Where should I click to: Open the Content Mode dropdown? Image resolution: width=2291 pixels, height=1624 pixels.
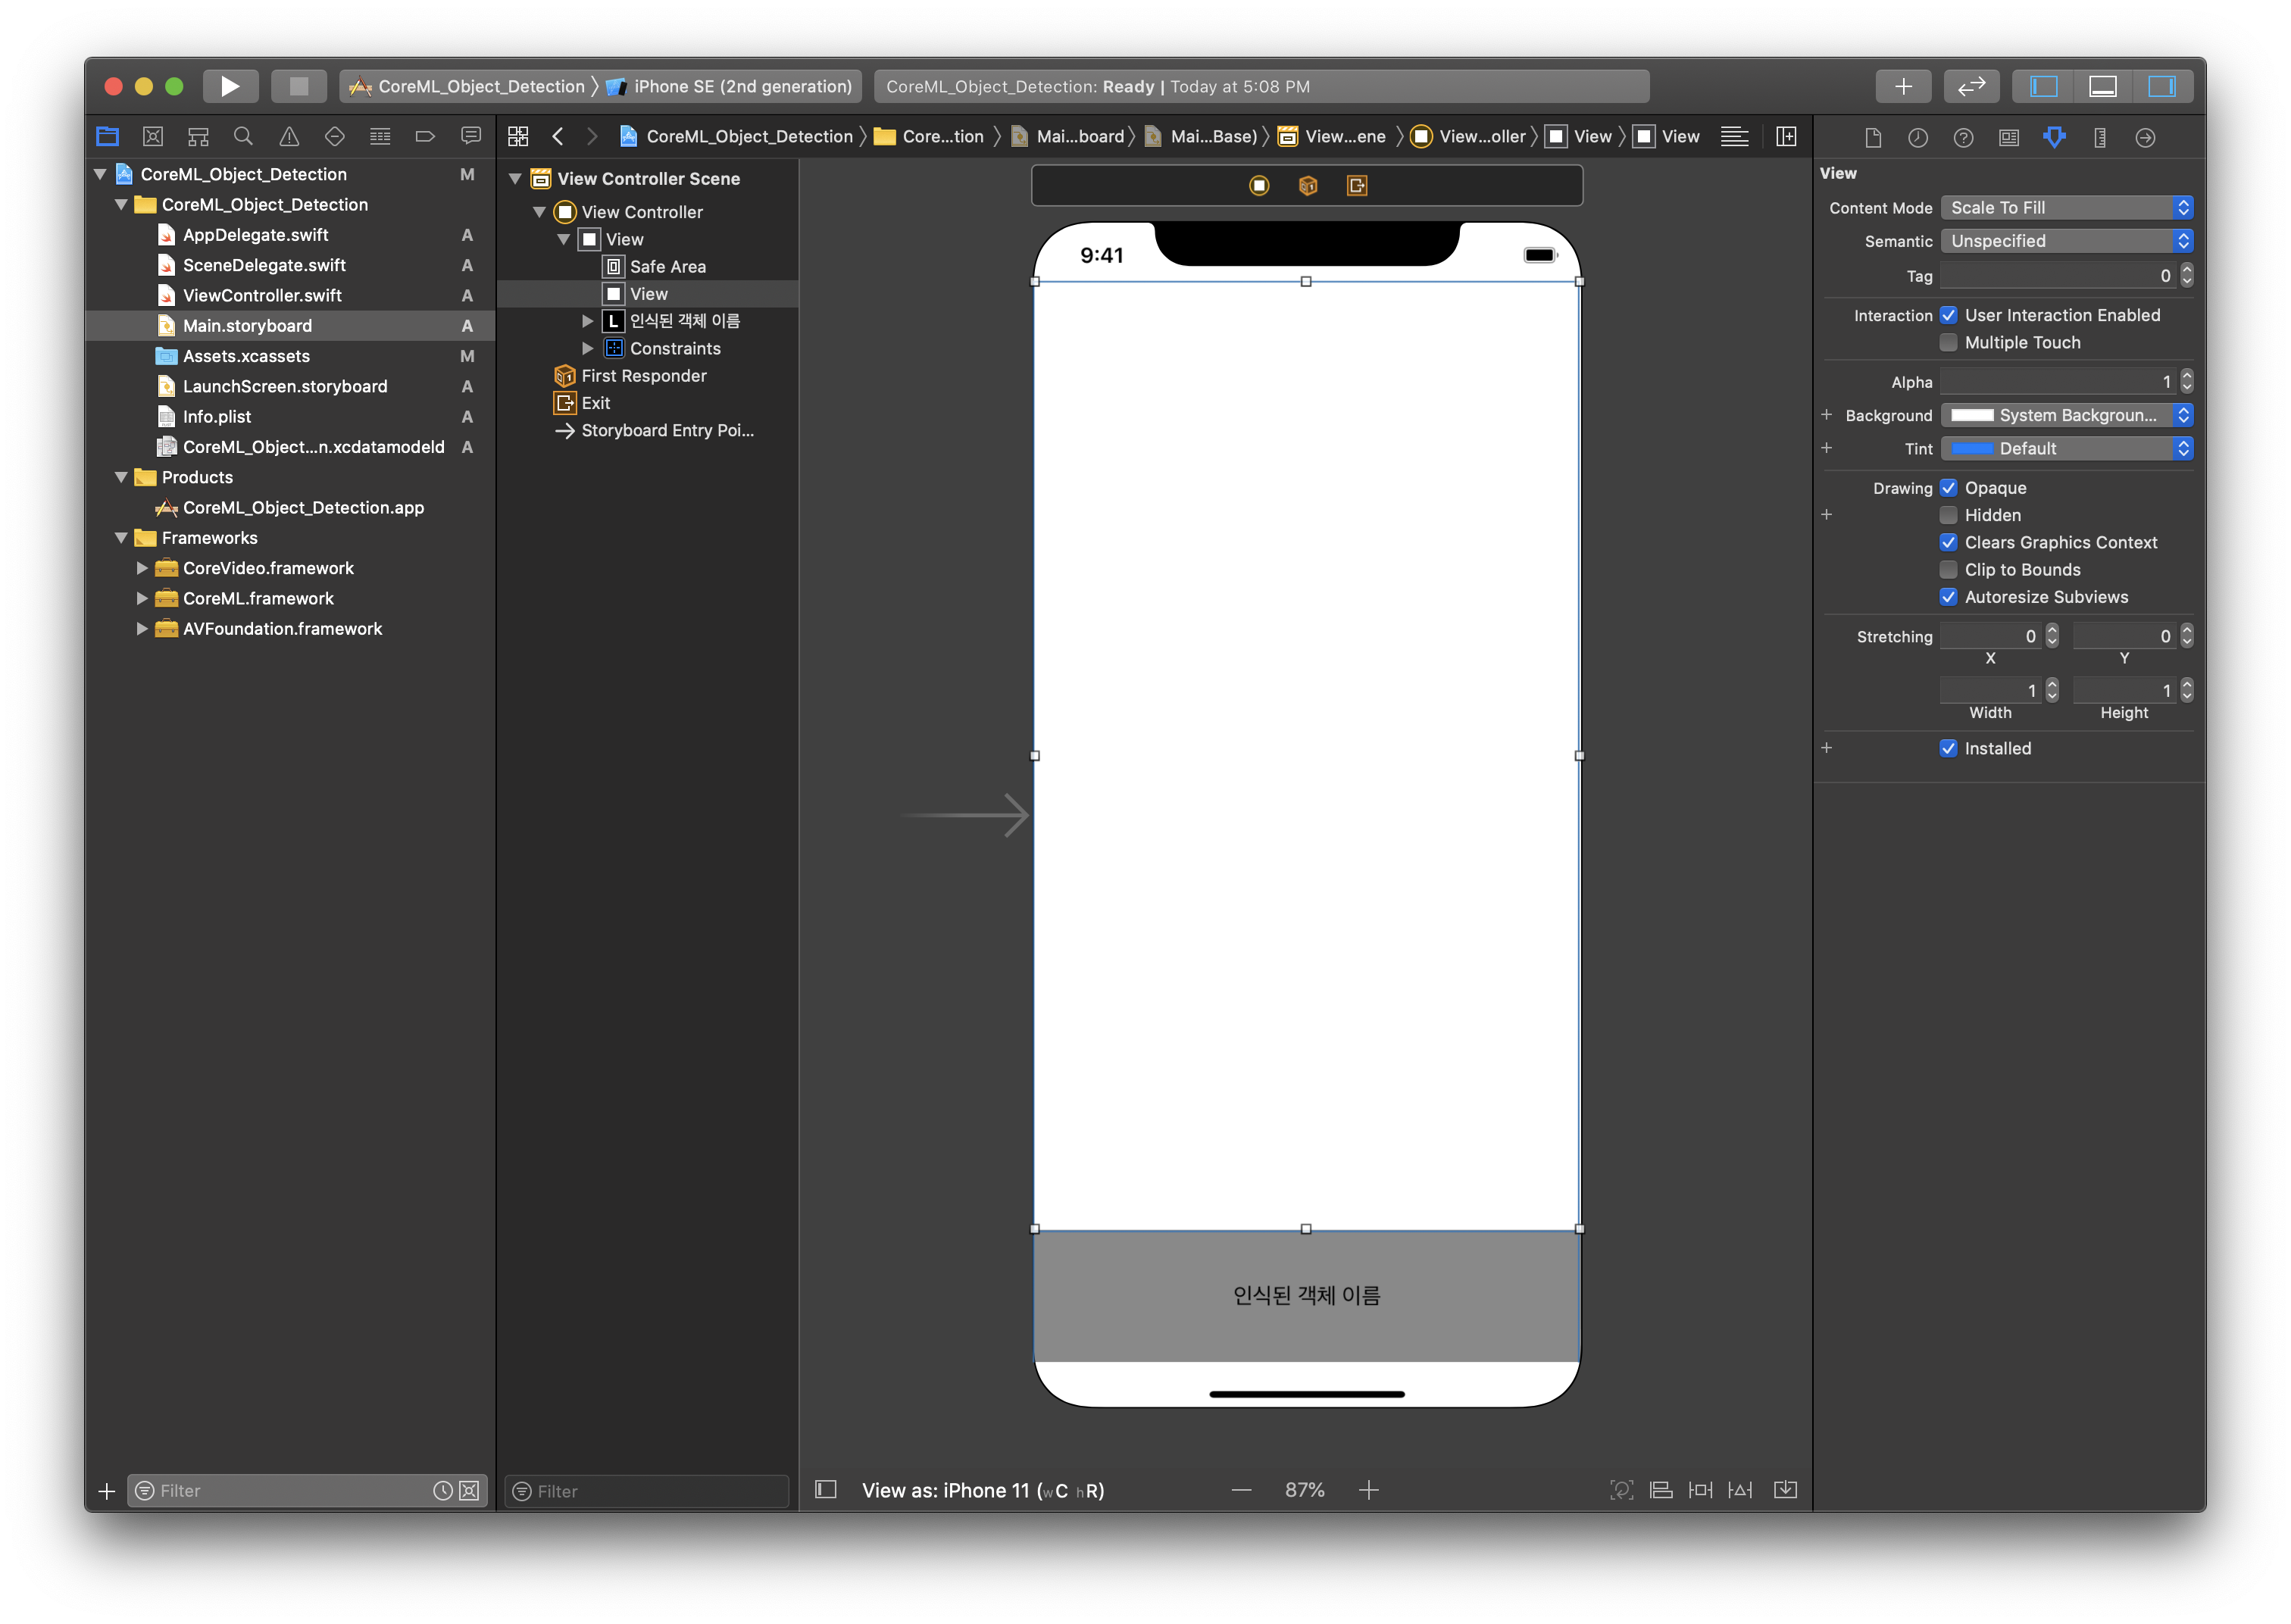pyautogui.click(x=2066, y=207)
